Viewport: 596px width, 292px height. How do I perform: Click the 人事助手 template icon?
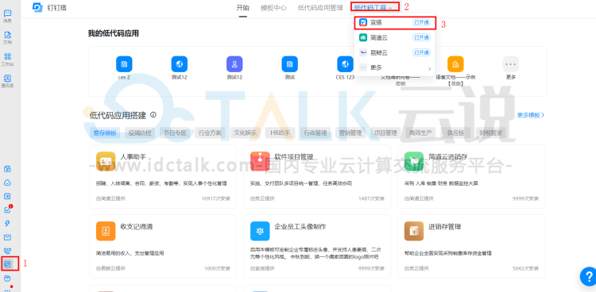106,161
